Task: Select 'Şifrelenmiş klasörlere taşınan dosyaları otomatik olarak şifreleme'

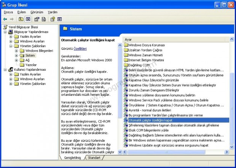Action: click(x=174, y=125)
